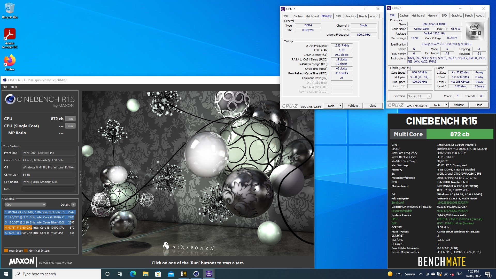
Task: Open Task View on the taskbar
Action: pyautogui.click(x=120, y=274)
